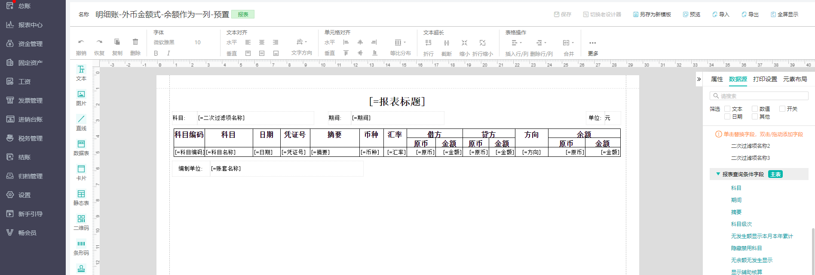Click the 请搜索 search field
The image size is (815, 275).
[759, 96]
